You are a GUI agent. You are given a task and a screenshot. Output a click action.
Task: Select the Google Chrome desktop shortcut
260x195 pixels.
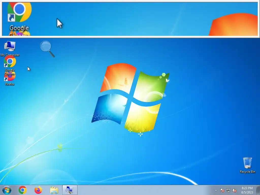pos(10,65)
